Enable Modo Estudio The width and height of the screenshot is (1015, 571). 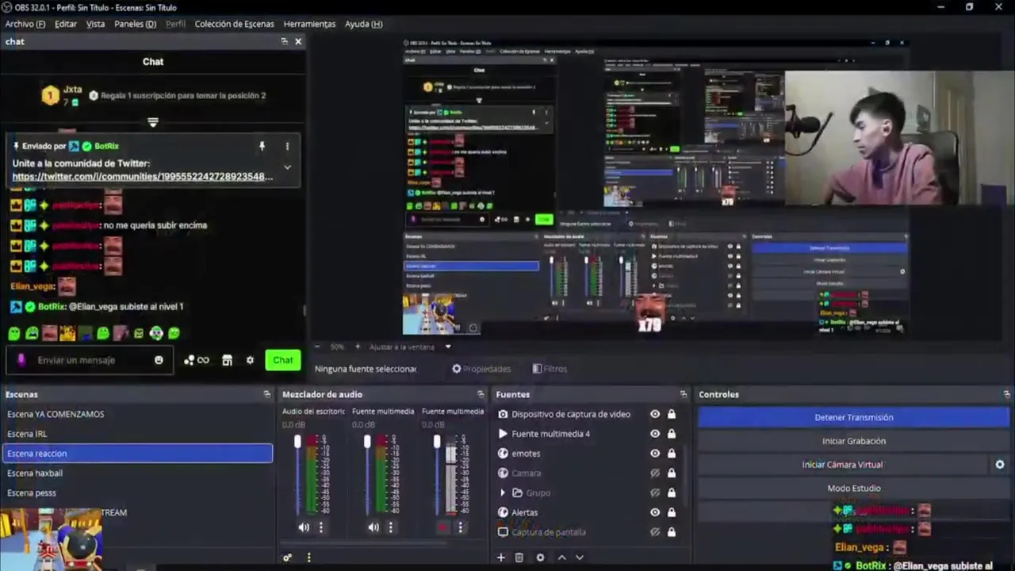[854, 488]
